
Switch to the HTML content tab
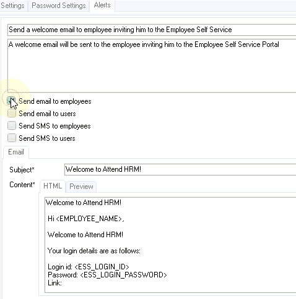tap(53, 186)
